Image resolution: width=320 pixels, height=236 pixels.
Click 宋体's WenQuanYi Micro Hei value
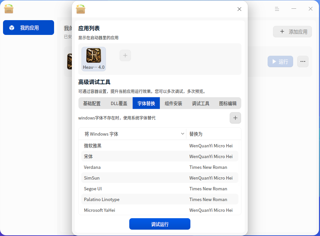pyautogui.click(x=211, y=156)
